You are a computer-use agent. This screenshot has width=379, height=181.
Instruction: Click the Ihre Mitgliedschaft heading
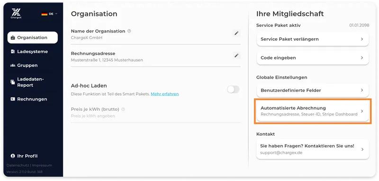(x=290, y=14)
